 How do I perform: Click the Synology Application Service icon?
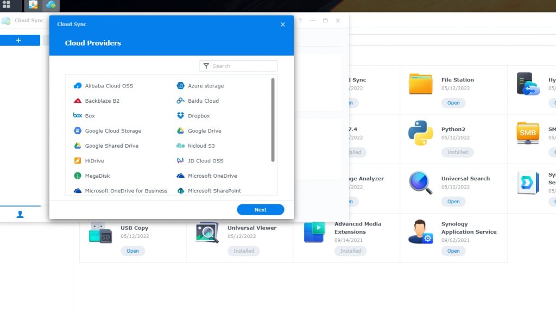421,231
